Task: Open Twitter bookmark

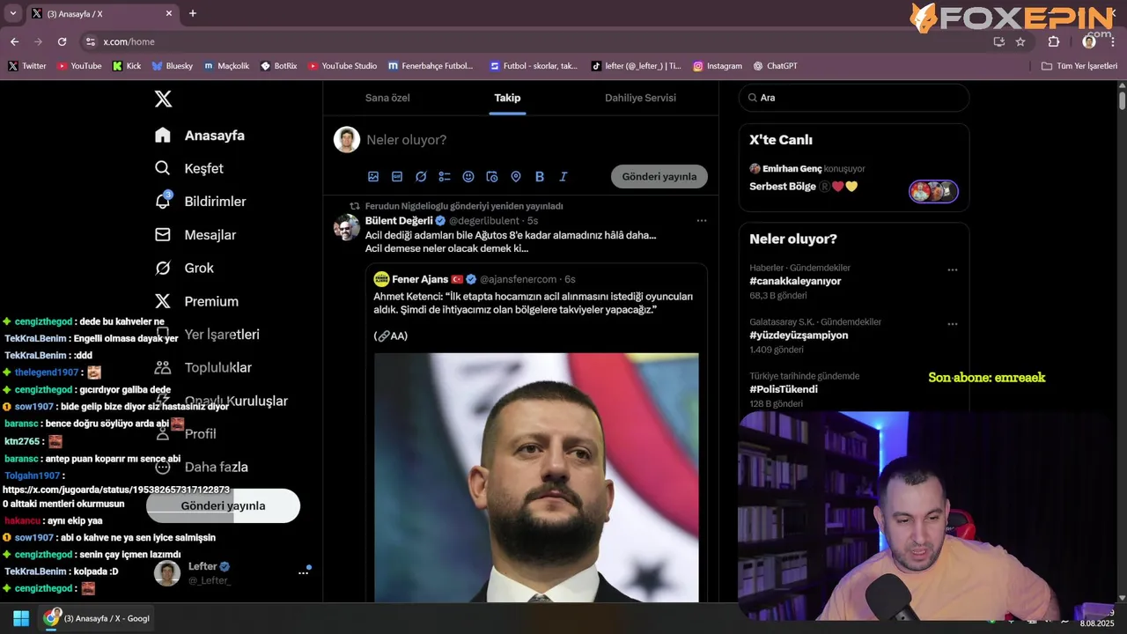Action: (x=27, y=66)
